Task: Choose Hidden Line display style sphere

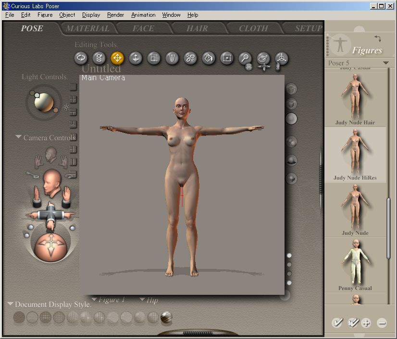Action: [x=59, y=317]
